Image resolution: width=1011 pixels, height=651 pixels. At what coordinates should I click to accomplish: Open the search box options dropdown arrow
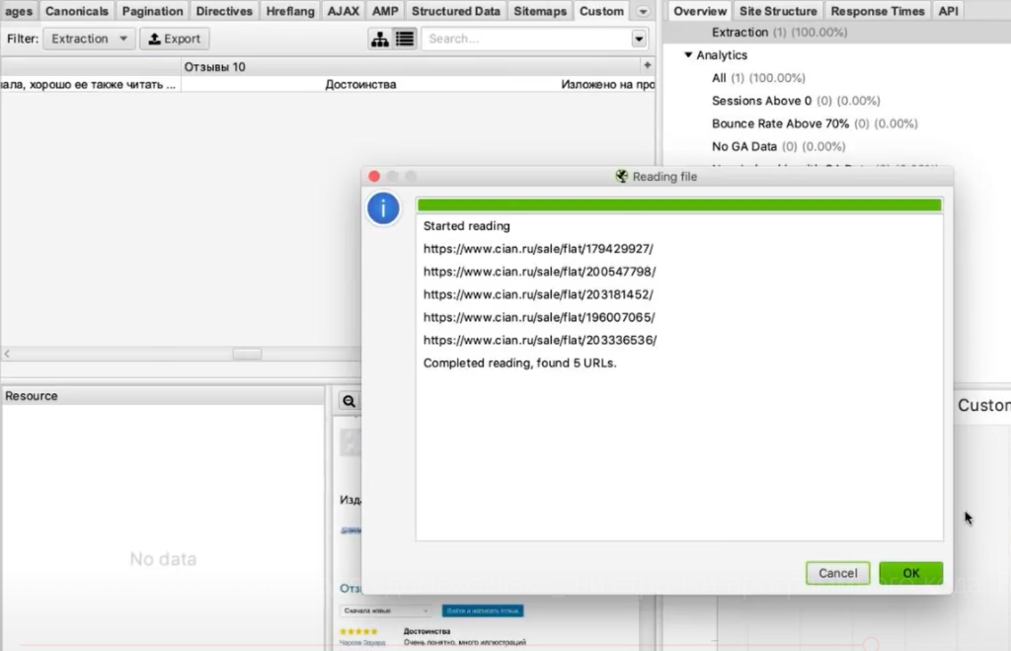point(640,39)
